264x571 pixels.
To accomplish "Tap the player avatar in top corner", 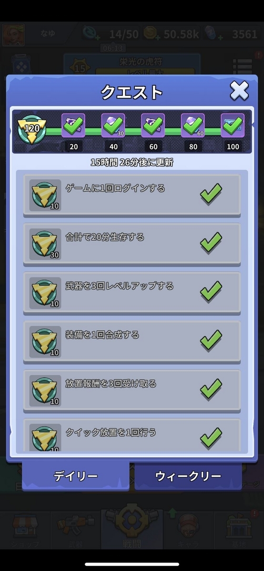I will pyautogui.click(x=12, y=34).
